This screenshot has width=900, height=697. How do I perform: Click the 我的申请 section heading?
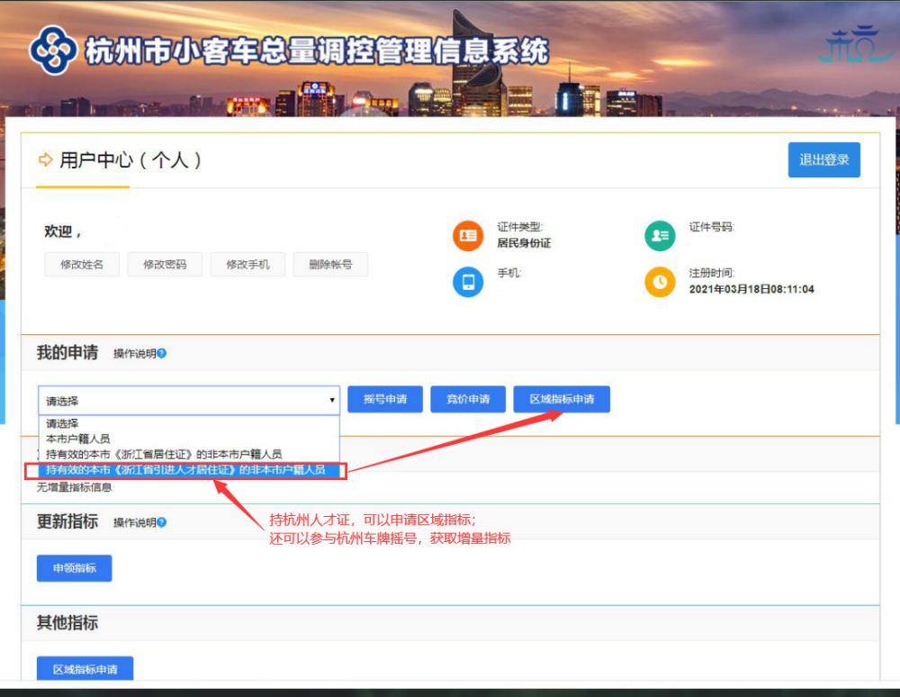pos(67,352)
